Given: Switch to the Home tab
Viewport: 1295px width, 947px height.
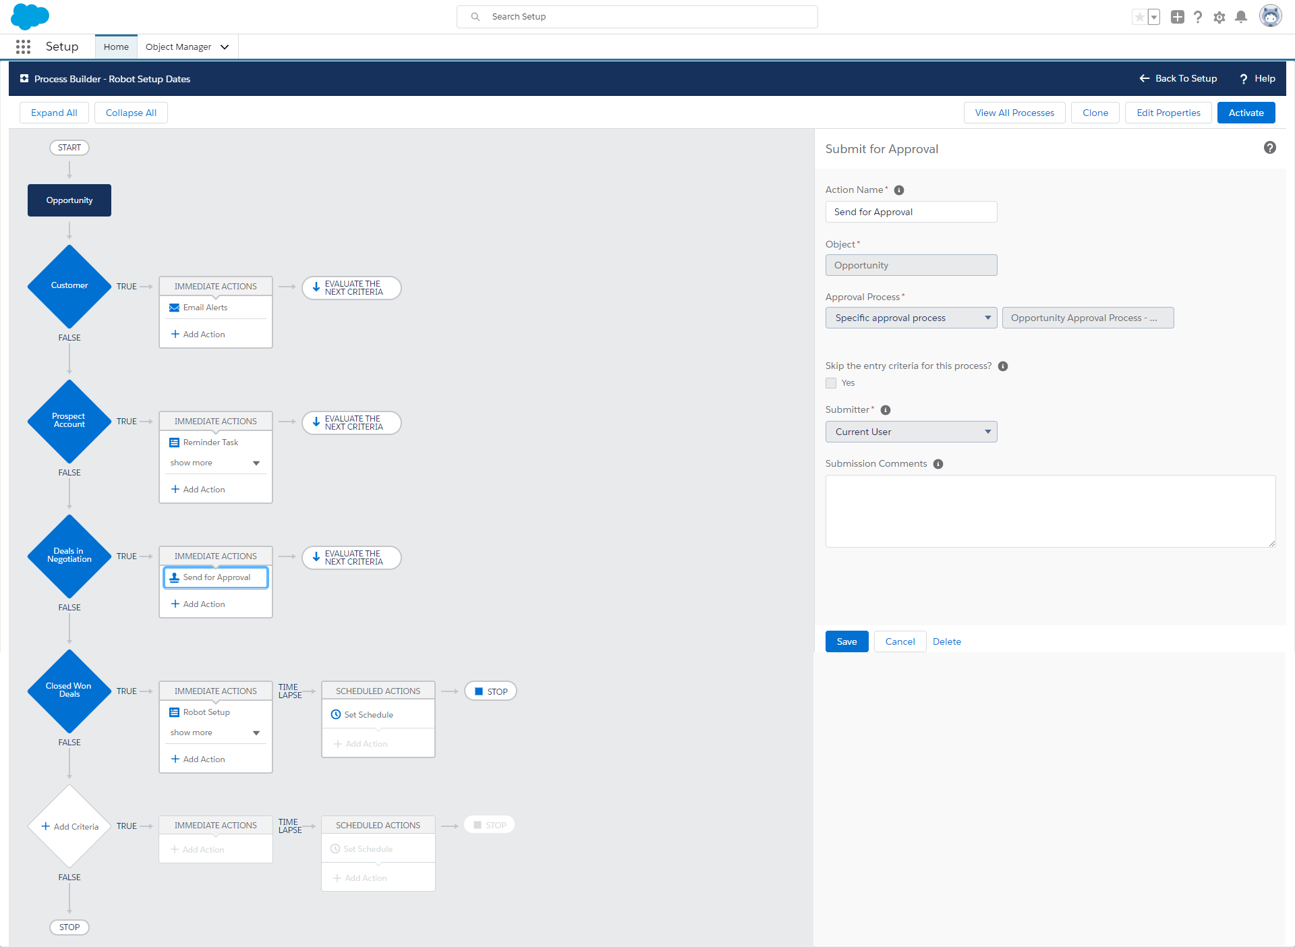Looking at the screenshot, I should (x=116, y=47).
